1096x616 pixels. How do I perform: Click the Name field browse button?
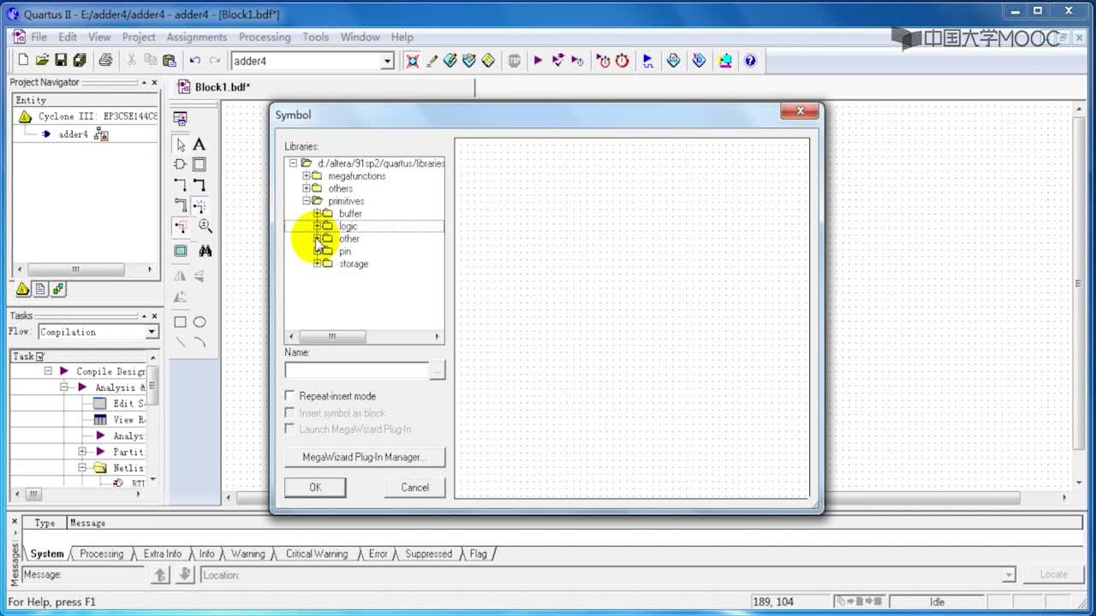click(x=438, y=370)
